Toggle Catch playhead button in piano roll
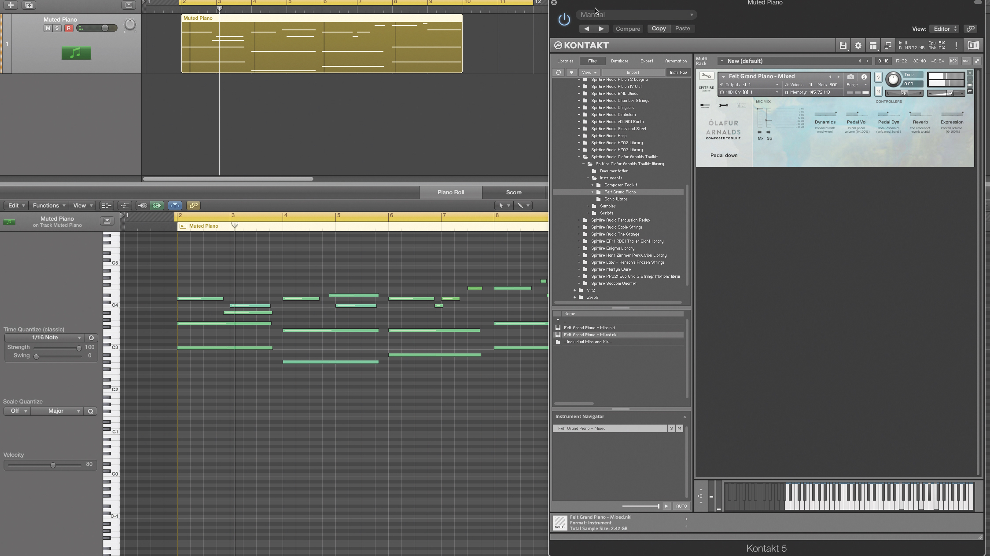 tap(175, 205)
